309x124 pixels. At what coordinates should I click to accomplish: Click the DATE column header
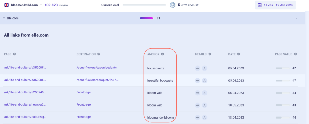[232, 54]
